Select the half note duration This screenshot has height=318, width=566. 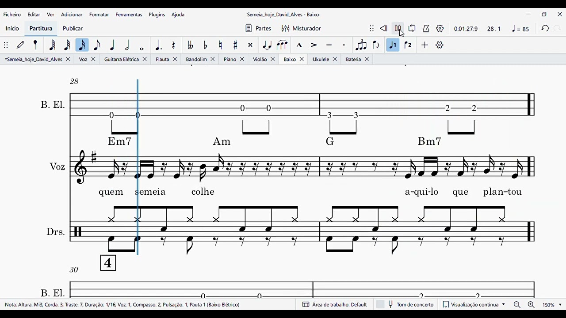point(127,45)
